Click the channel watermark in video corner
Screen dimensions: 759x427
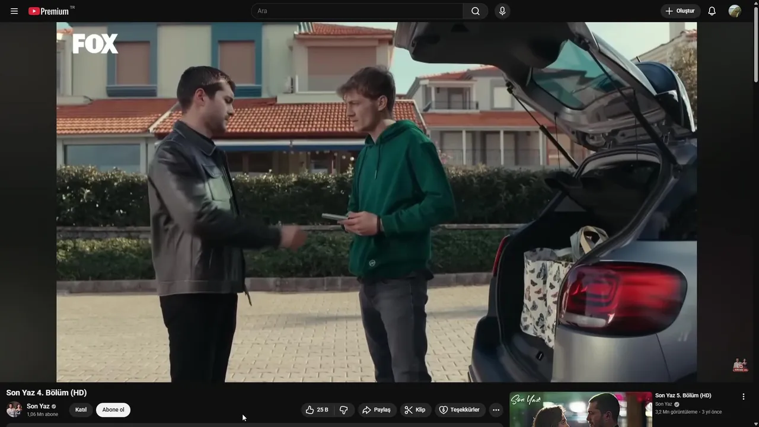(740, 365)
